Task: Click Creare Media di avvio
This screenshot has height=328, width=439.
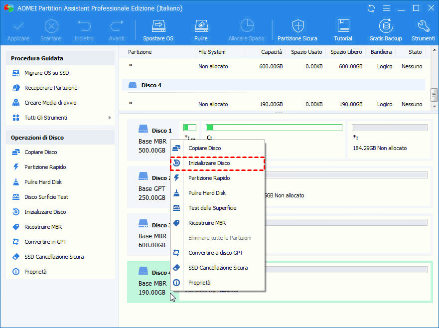Action: point(50,103)
